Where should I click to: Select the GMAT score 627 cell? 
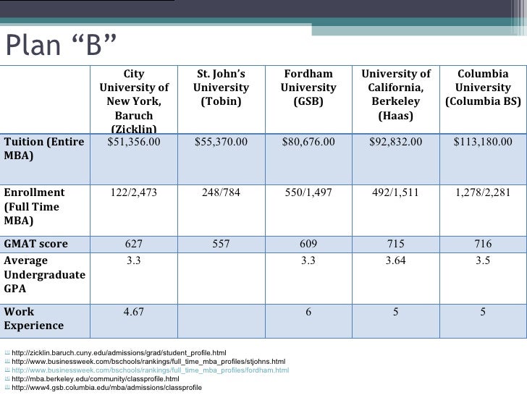134,244
